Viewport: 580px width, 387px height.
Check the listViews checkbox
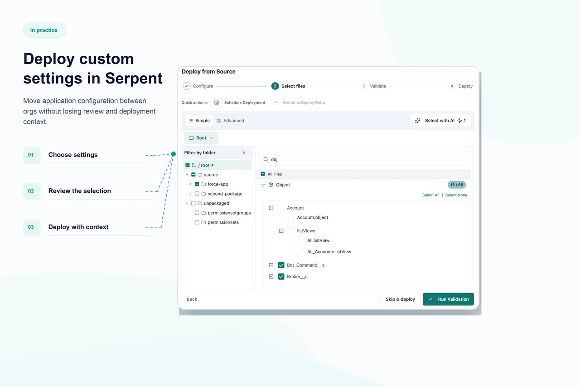(x=291, y=231)
